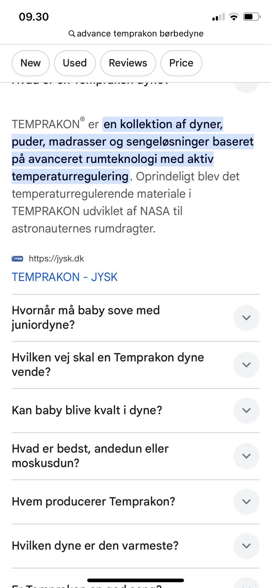271x588 pixels.
Task: Open the TEMPRAKON - JYSK link
Action: (65, 277)
